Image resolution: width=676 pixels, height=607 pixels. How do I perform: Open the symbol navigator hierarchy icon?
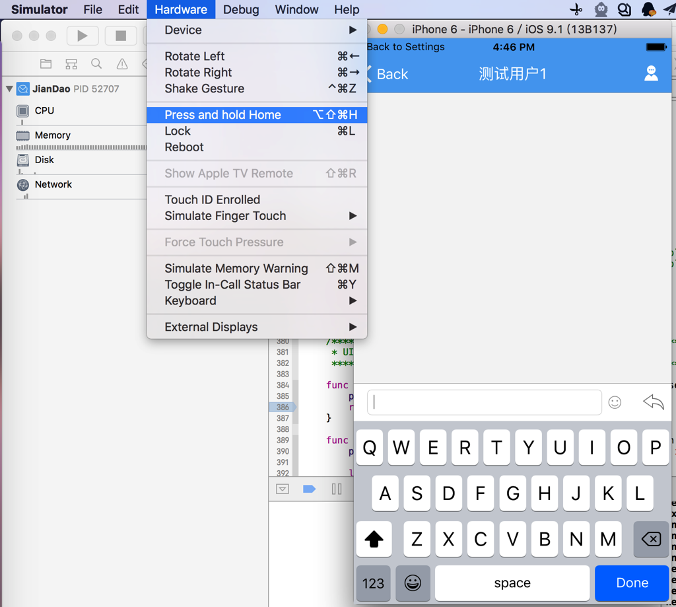pyautogui.click(x=71, y=64)
